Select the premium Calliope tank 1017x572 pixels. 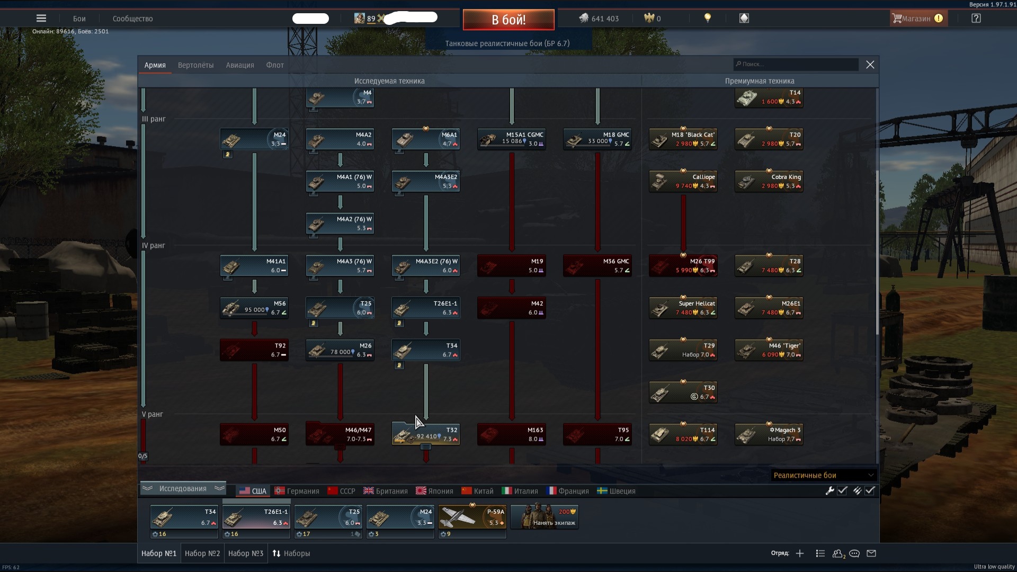coord(683,181)
